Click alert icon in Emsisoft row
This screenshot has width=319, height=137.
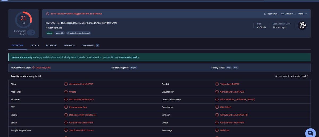217,115
